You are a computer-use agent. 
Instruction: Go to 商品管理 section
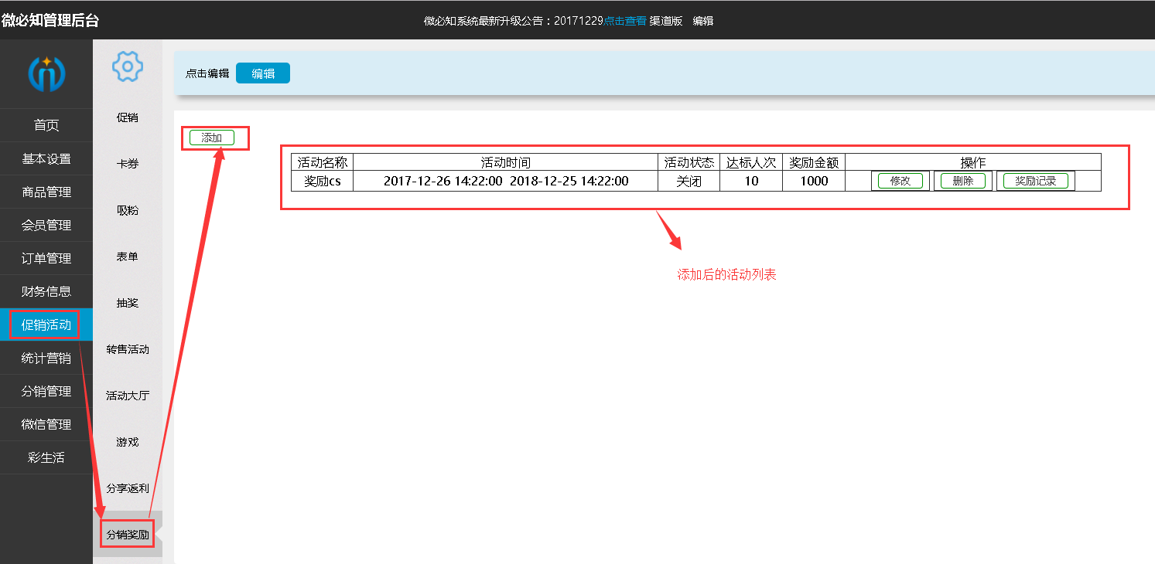(46, 192)
